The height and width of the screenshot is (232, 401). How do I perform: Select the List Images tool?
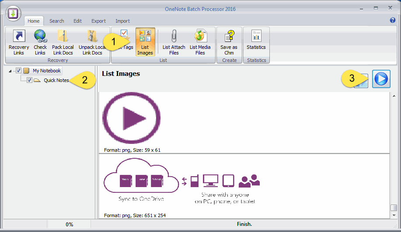tap(145, 42)
